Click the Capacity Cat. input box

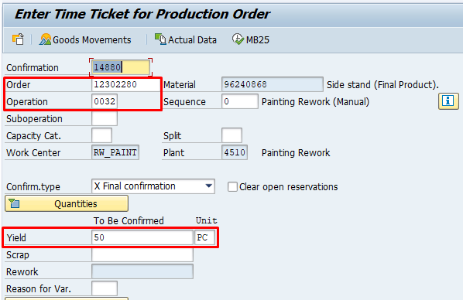102,135
